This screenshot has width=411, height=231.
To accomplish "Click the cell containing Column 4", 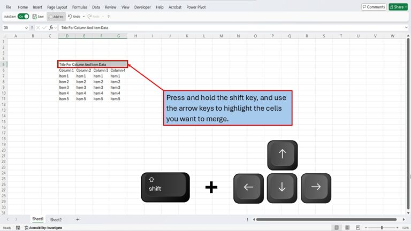I will (x=118, y=70).
